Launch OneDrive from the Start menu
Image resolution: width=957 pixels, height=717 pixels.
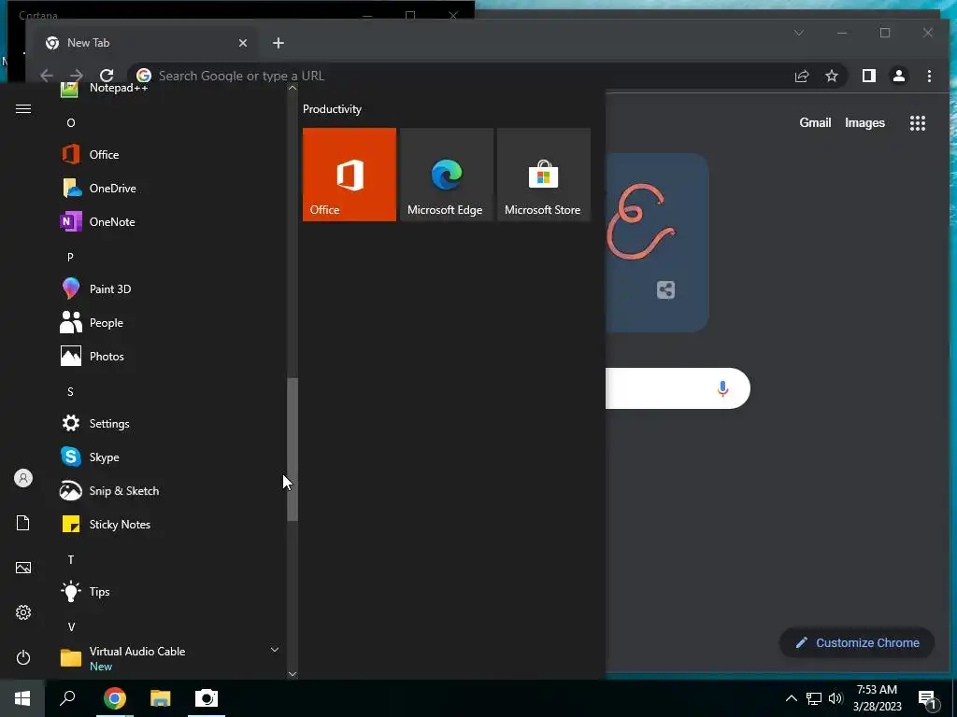click(x=171, y=189)
